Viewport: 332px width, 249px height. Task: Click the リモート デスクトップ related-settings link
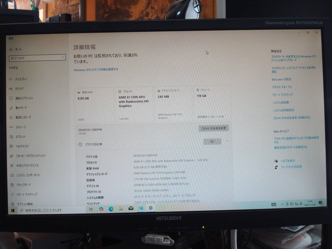coord(282,95)
